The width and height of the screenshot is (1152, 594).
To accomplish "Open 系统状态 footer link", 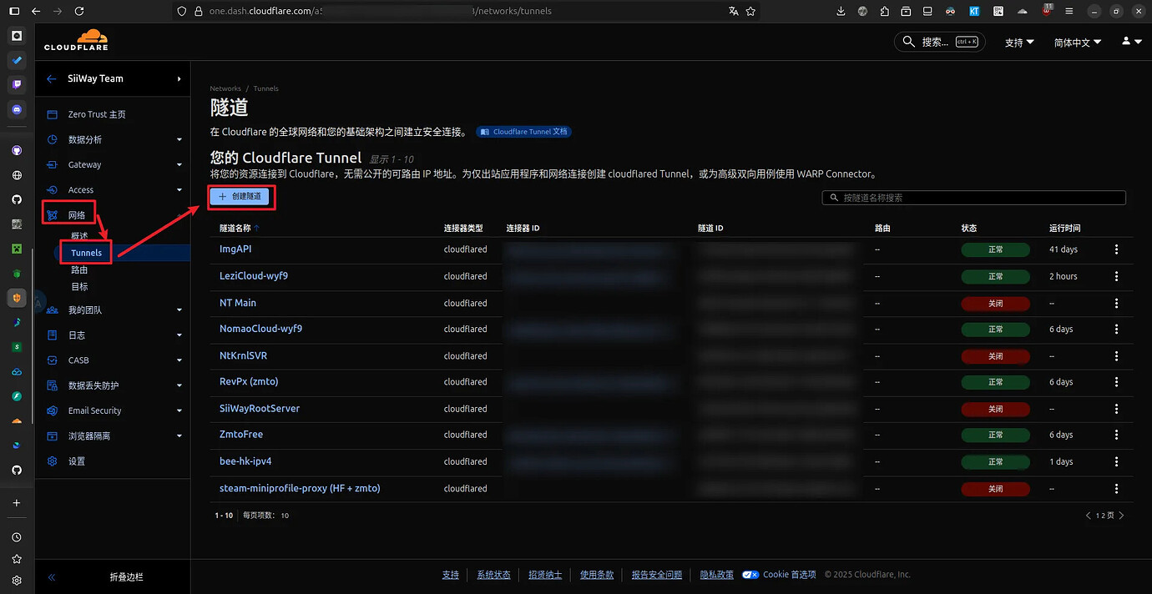I will tap(493, 575).
